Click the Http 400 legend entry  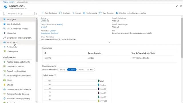(x=102, y=89)
